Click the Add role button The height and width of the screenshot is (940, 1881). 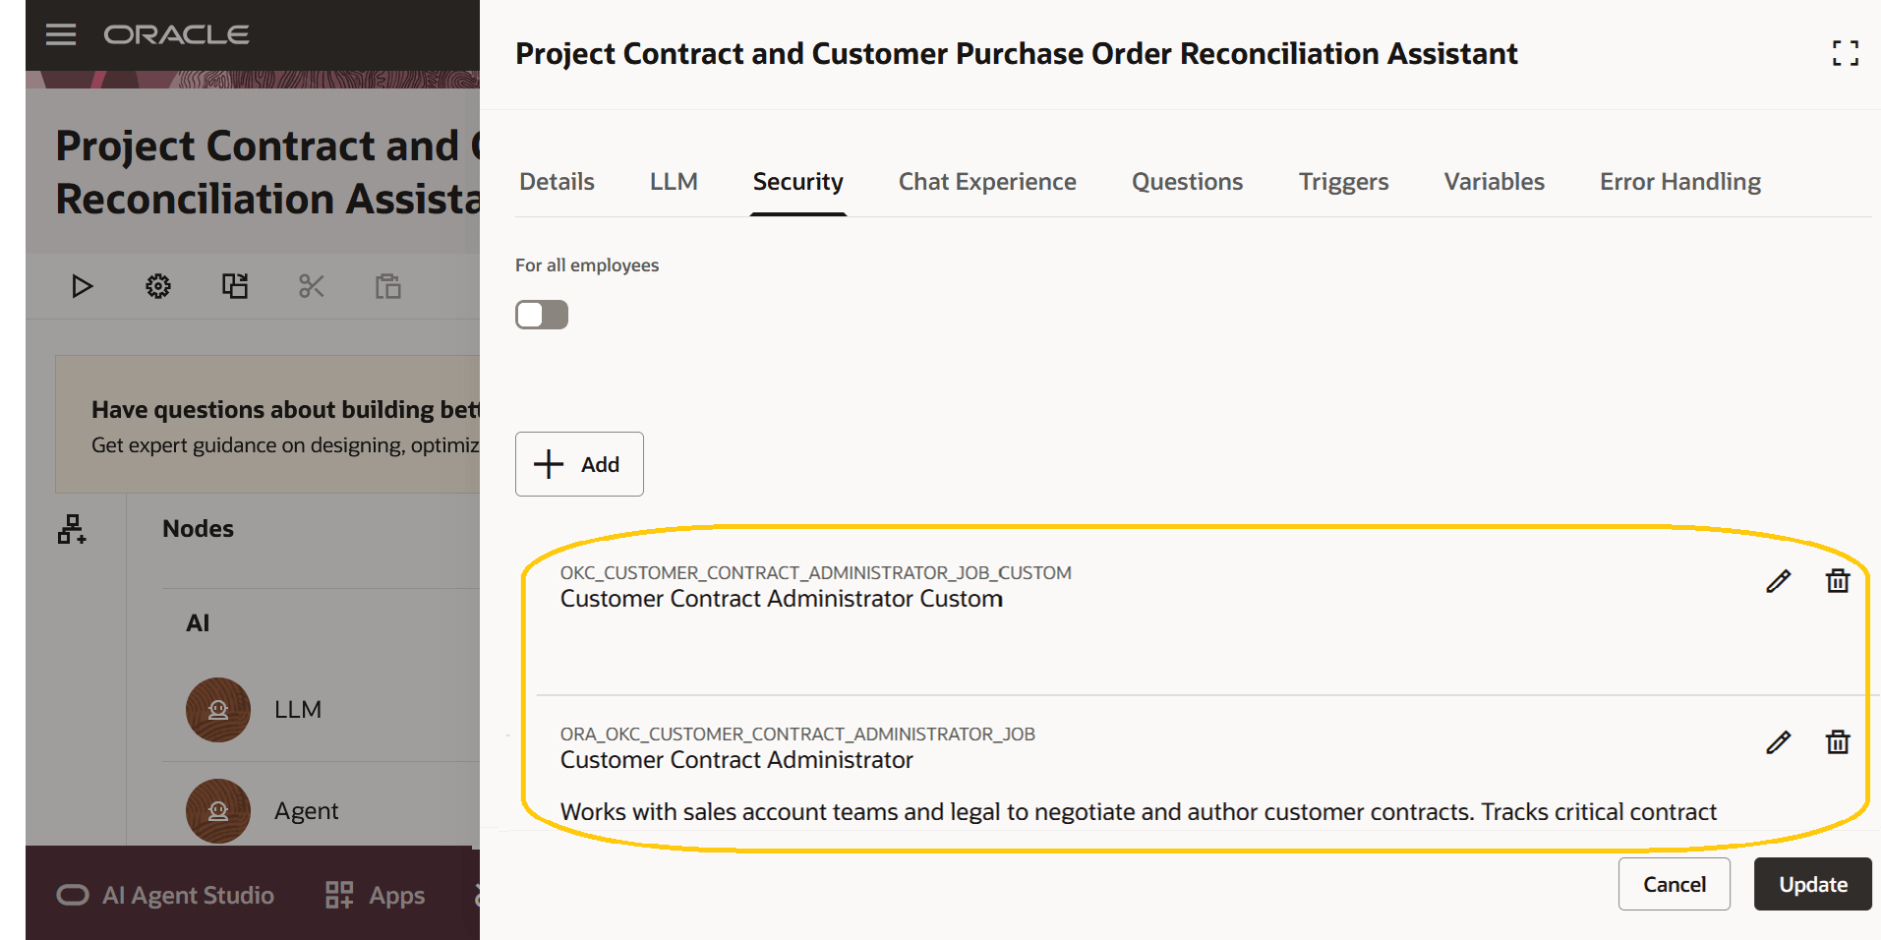(x=579, y=464)
